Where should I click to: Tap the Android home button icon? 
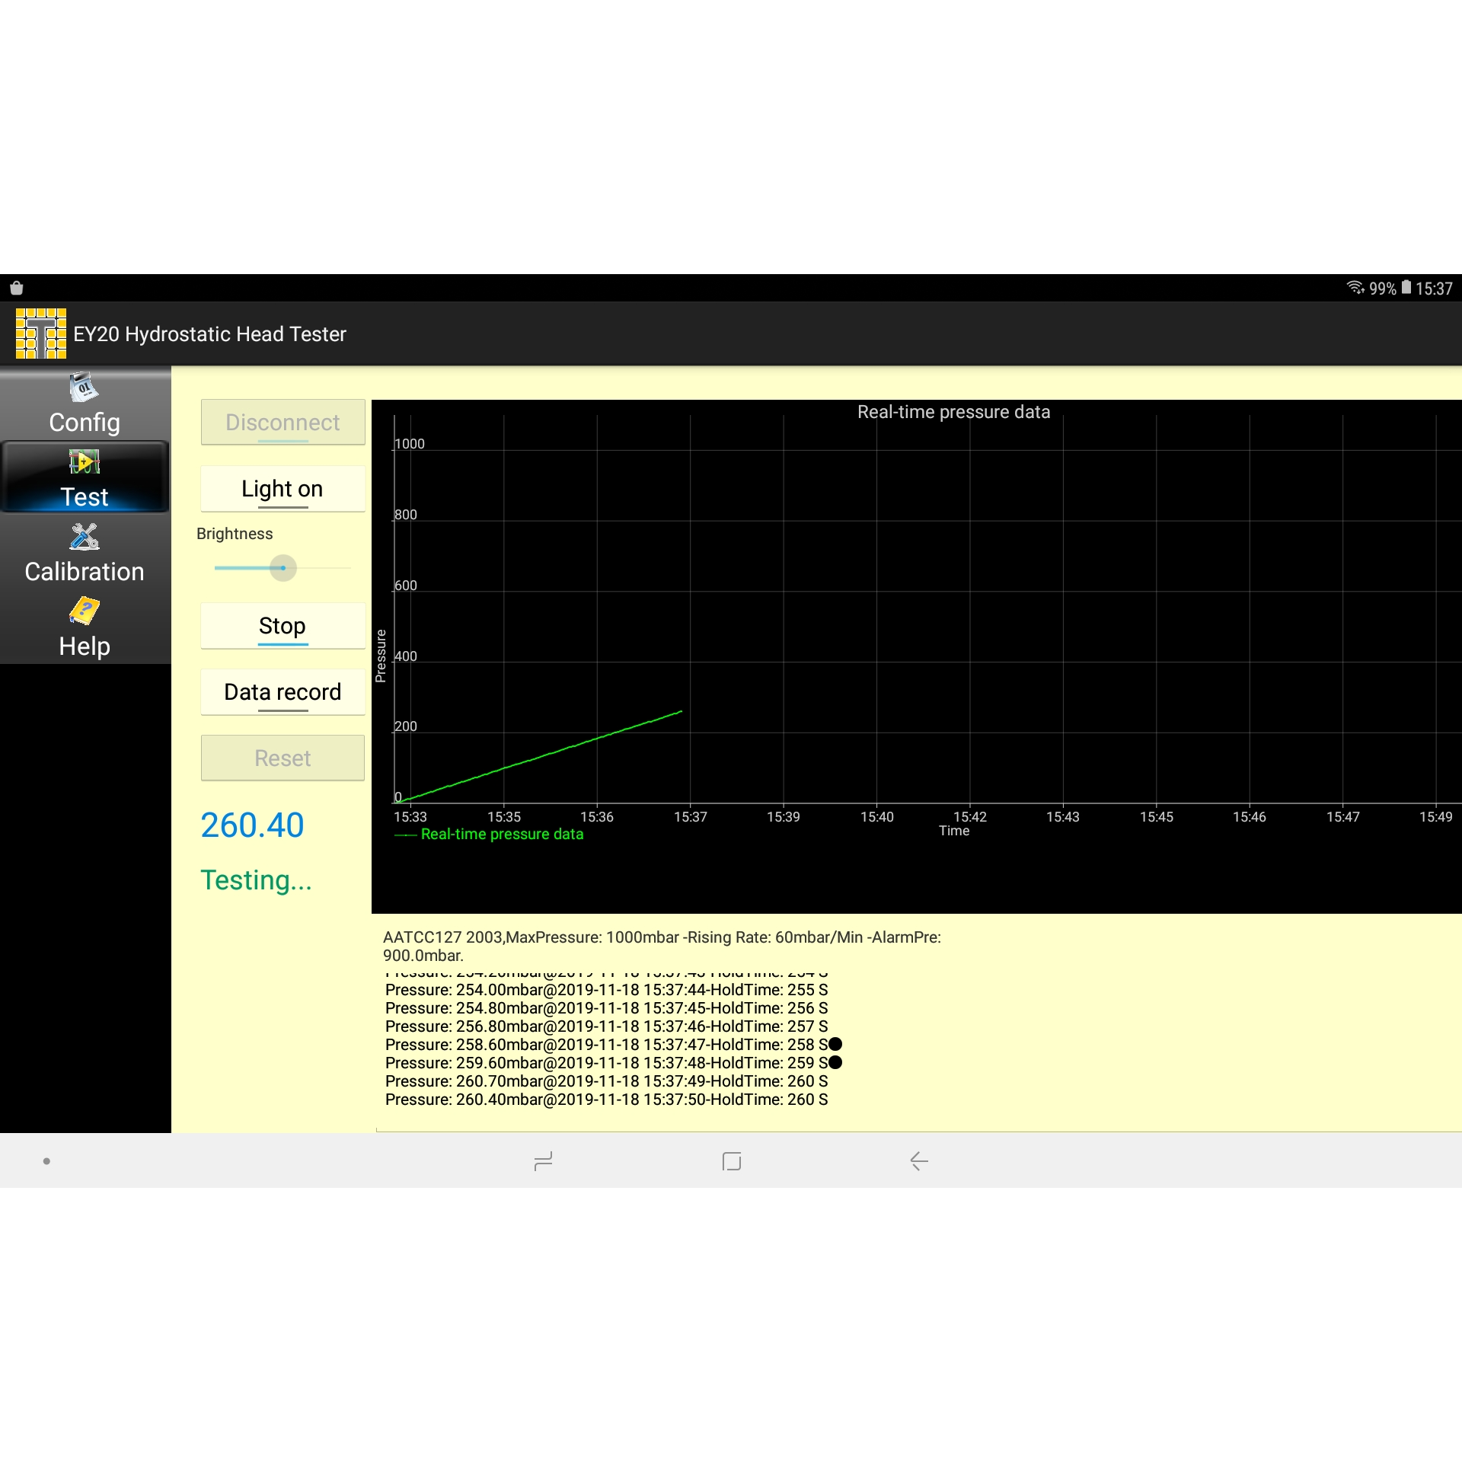731,1161
